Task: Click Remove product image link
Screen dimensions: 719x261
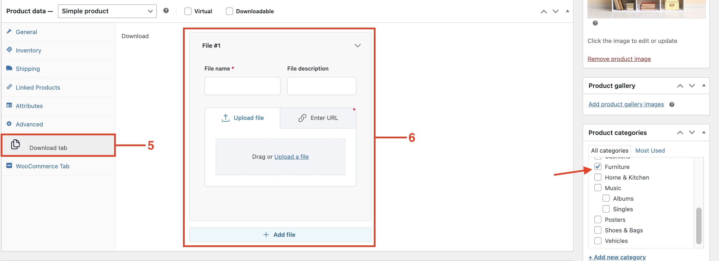Action: [619, 59]
